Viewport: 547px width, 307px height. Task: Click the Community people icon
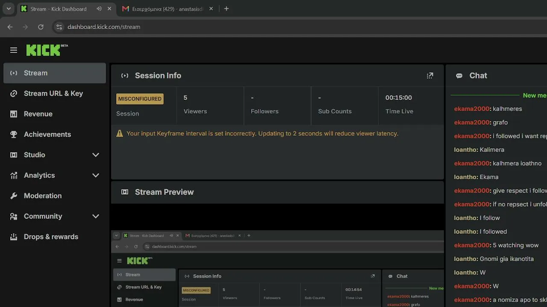14,216
